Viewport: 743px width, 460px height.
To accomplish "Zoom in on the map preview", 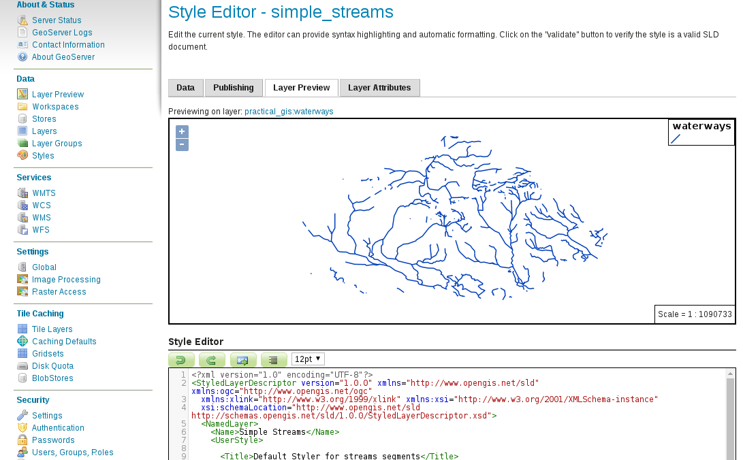I will pyautogui.click(x=182, y=132).
